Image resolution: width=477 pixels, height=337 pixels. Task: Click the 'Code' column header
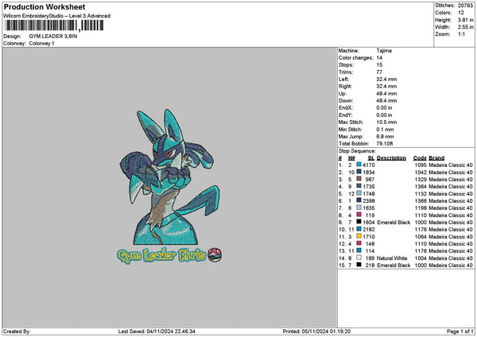point(420,158)
